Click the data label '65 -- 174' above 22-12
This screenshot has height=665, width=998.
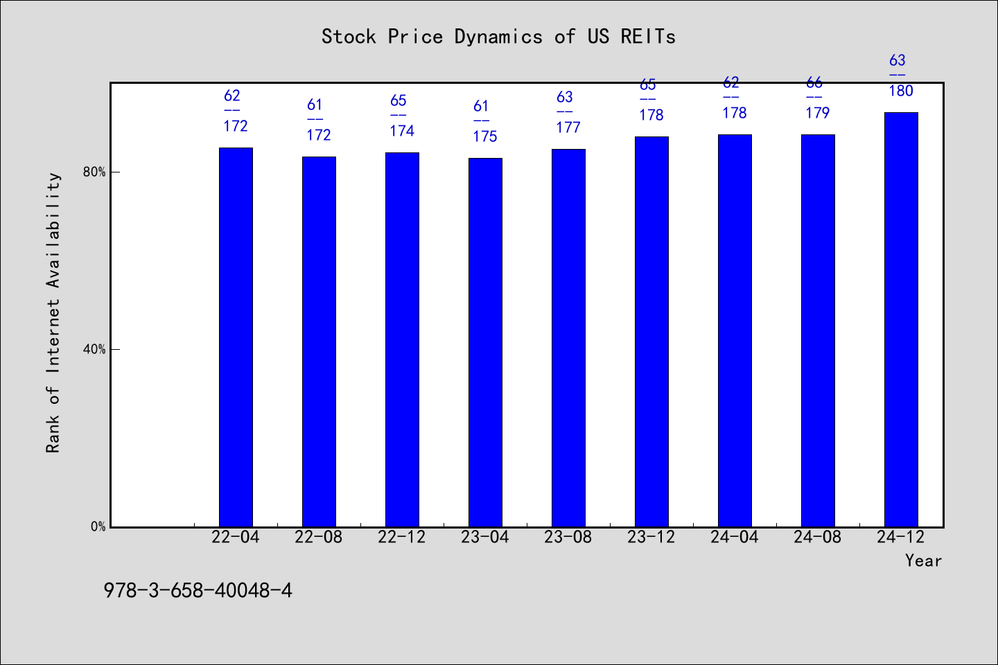pyautogui.click(x=402, y=116)
